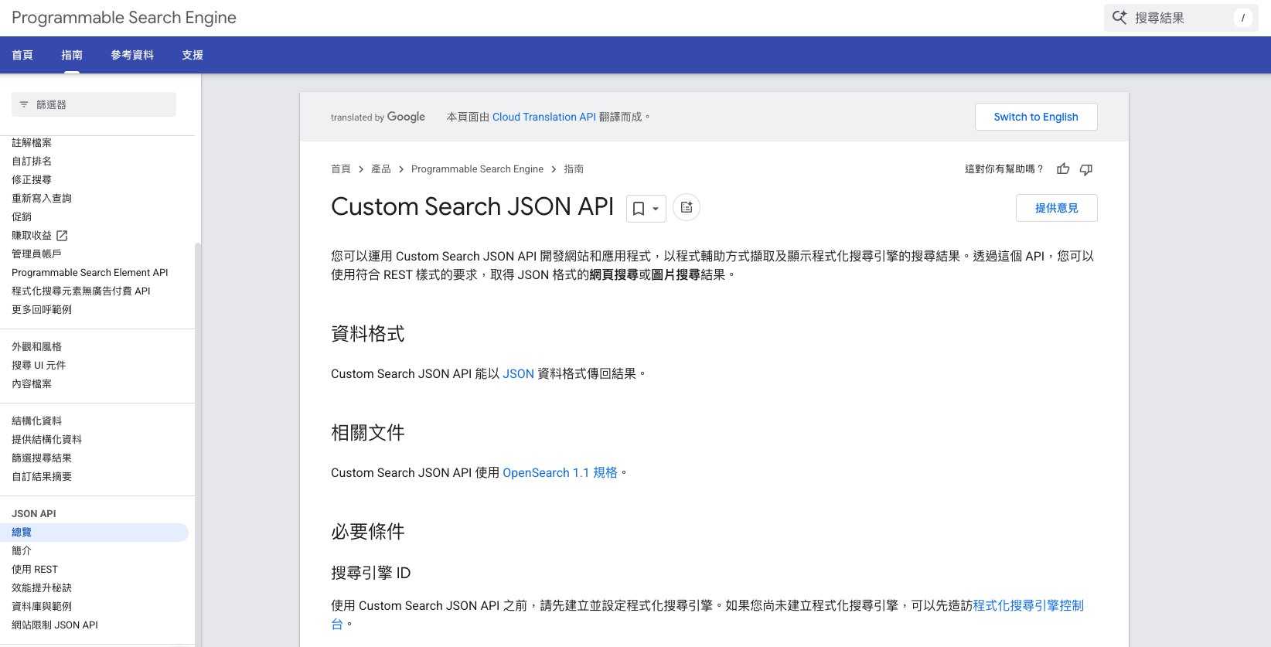Open 網站限制 JSON API sidebar item

click(x=55, y=625)
